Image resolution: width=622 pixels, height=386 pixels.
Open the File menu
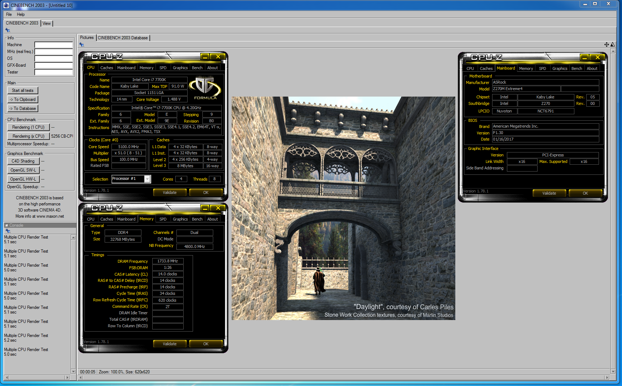(x=9, y=14)
